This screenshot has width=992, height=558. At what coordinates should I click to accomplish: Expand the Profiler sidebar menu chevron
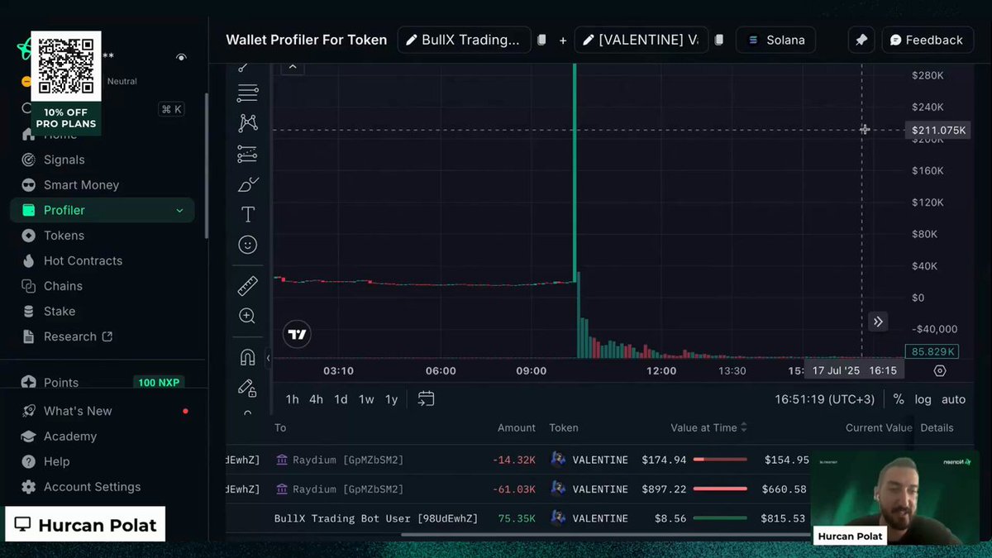(x=179, y=211)
